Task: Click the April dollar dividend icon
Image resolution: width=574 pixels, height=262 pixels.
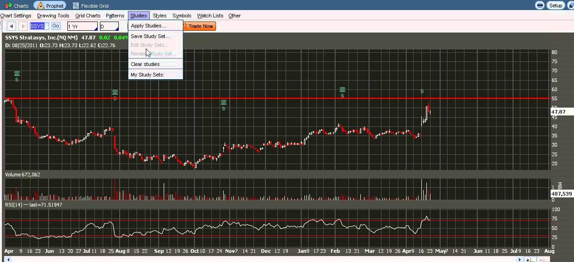Action: [17, 80]
